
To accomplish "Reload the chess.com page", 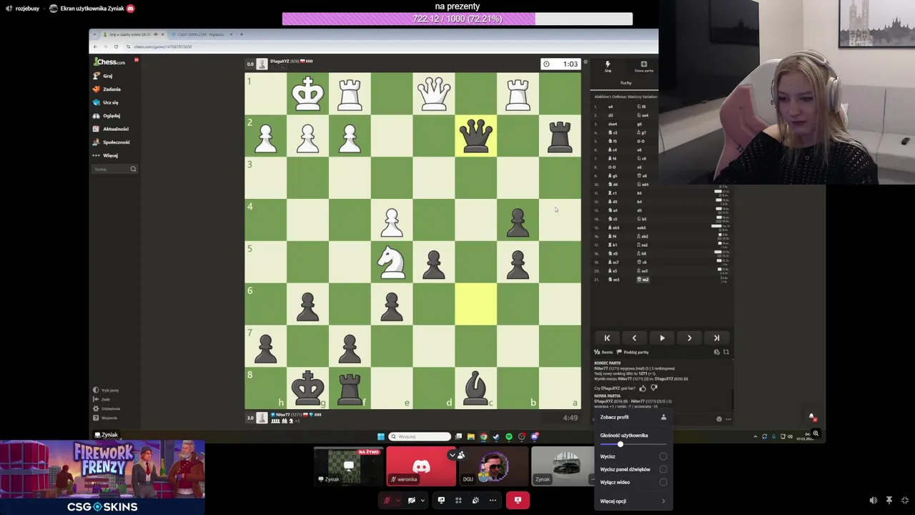I will click(x=116, y=46).
